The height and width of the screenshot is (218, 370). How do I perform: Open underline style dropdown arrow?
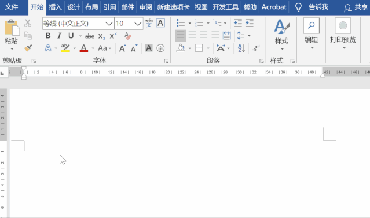coord(80,36)
